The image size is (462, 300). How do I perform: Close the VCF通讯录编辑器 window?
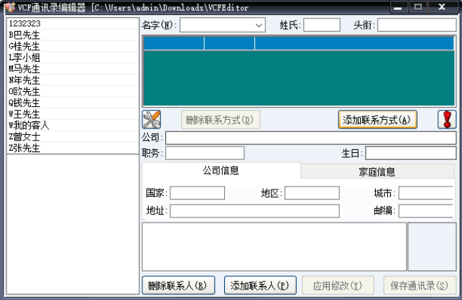[x=442, y=7]
